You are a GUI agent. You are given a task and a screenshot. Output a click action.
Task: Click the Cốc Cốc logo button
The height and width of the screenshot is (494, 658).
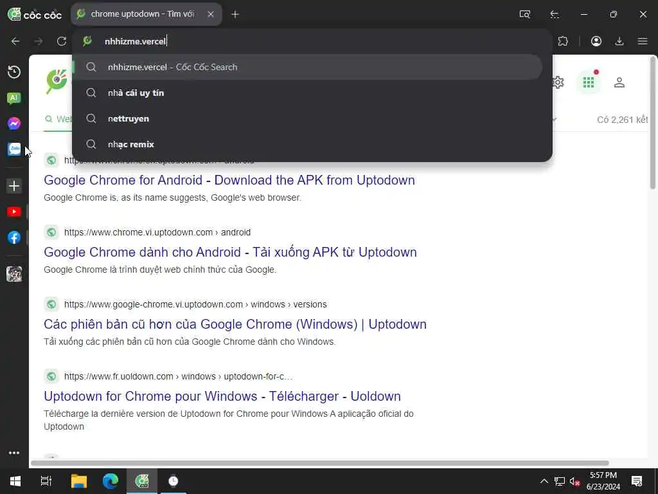coord(35,14)
